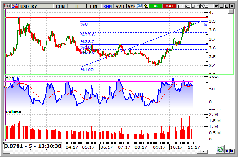The image size is (238, 157).
Task: Click the small square button atop price axis
Action: (231, 11)
